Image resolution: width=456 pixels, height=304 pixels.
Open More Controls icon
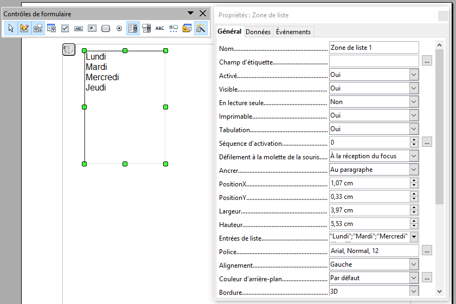click(174, 28)
